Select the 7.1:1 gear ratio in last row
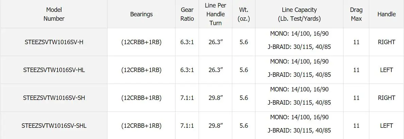The height and width of the screenshot is (139, 404). coord(187,126)
